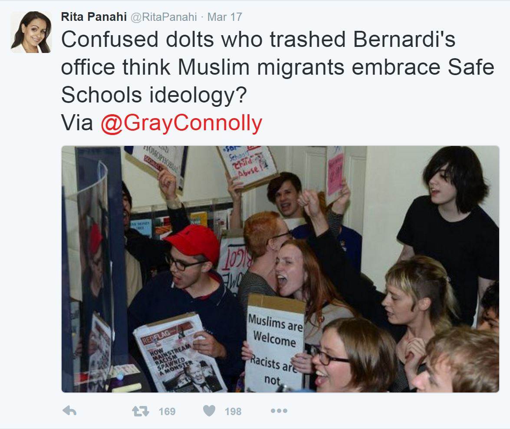Open the Mar 17 timestamp link

(225, 17)
